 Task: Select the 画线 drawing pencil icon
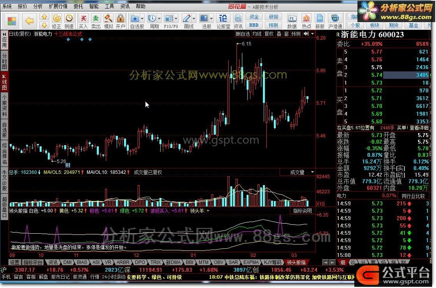point(187,18)
